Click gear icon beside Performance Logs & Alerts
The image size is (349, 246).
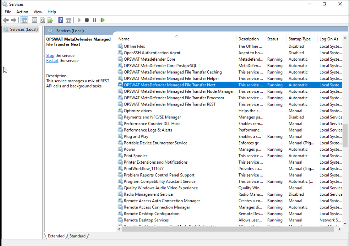point(120,130)
